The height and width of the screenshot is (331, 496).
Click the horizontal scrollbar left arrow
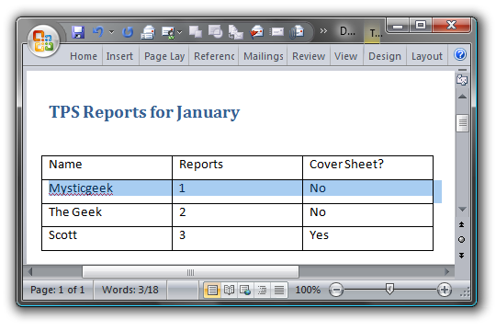coord(30,272)
